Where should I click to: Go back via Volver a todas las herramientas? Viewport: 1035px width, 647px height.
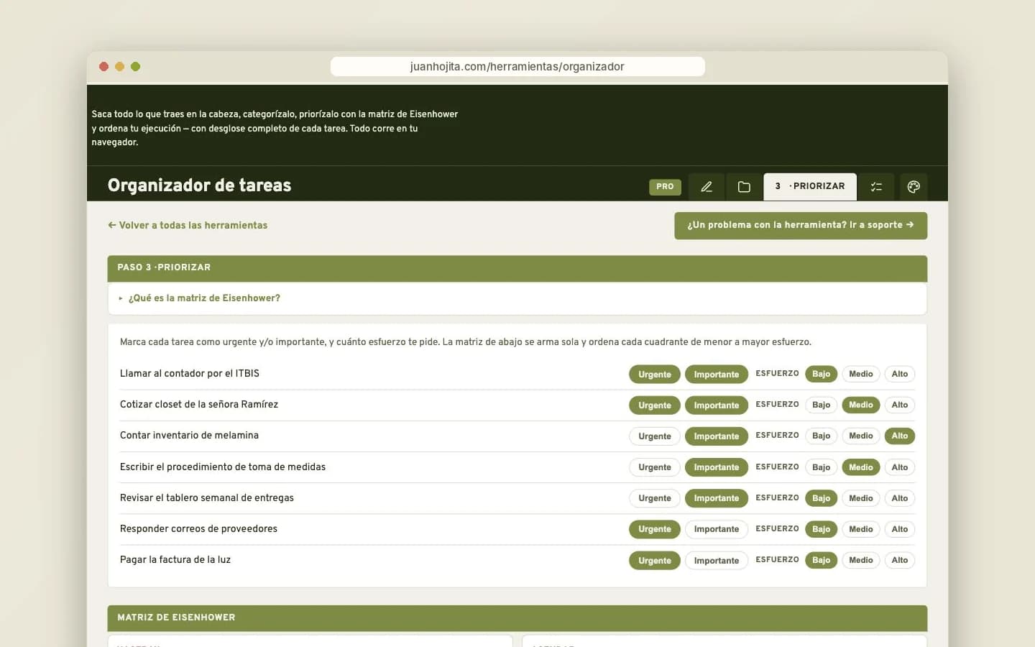tap(188, 225)
